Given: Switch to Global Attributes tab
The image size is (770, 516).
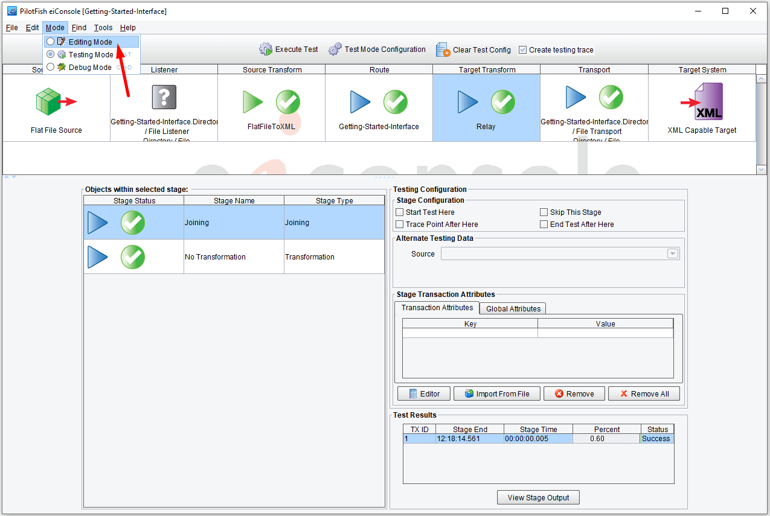Looking at the screenshot, I should pyautogui.click(x=513, y=308).
